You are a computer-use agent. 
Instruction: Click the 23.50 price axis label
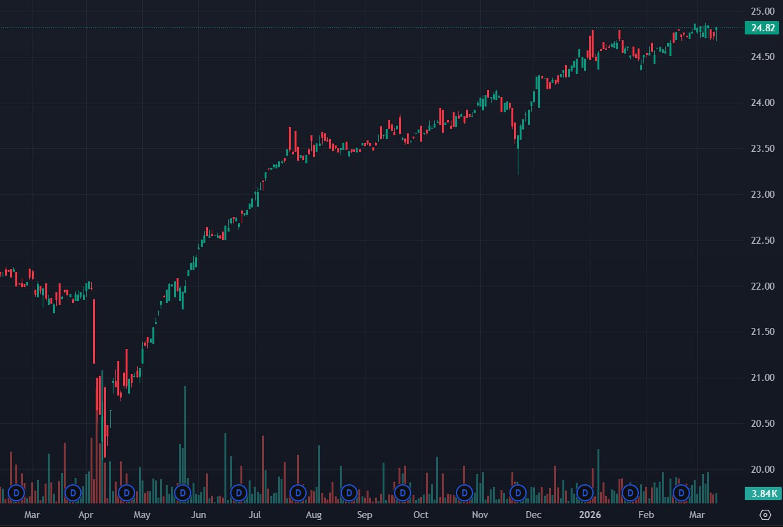[763, 149]
